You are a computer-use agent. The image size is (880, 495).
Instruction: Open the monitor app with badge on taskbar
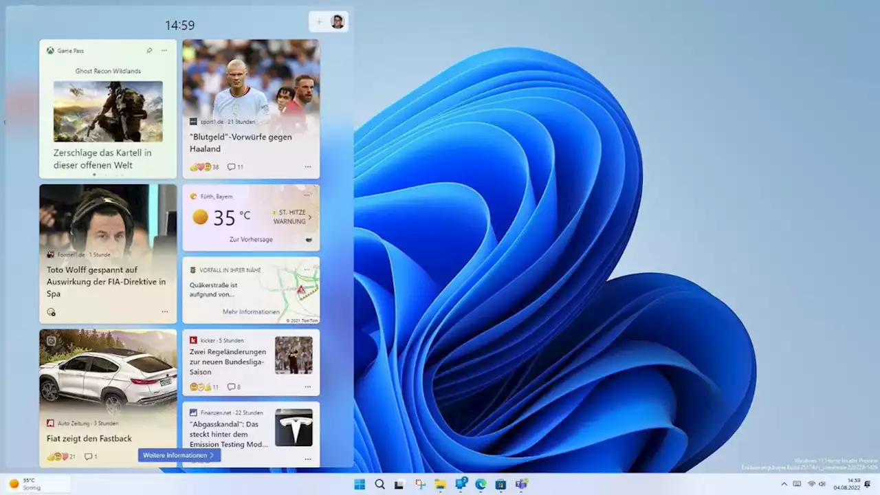coord(461,483)
